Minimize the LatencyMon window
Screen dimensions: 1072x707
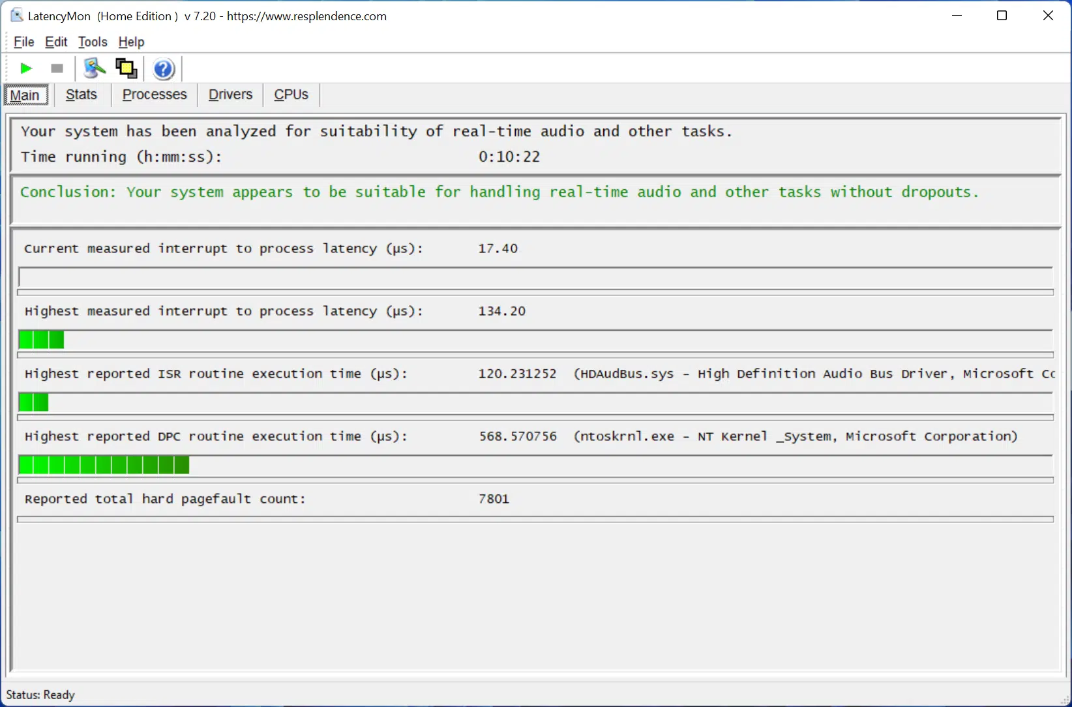(957, 16)
